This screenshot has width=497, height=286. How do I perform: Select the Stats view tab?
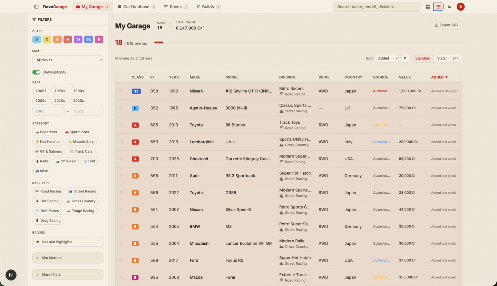pyautogui.click(x=441, y=58)
